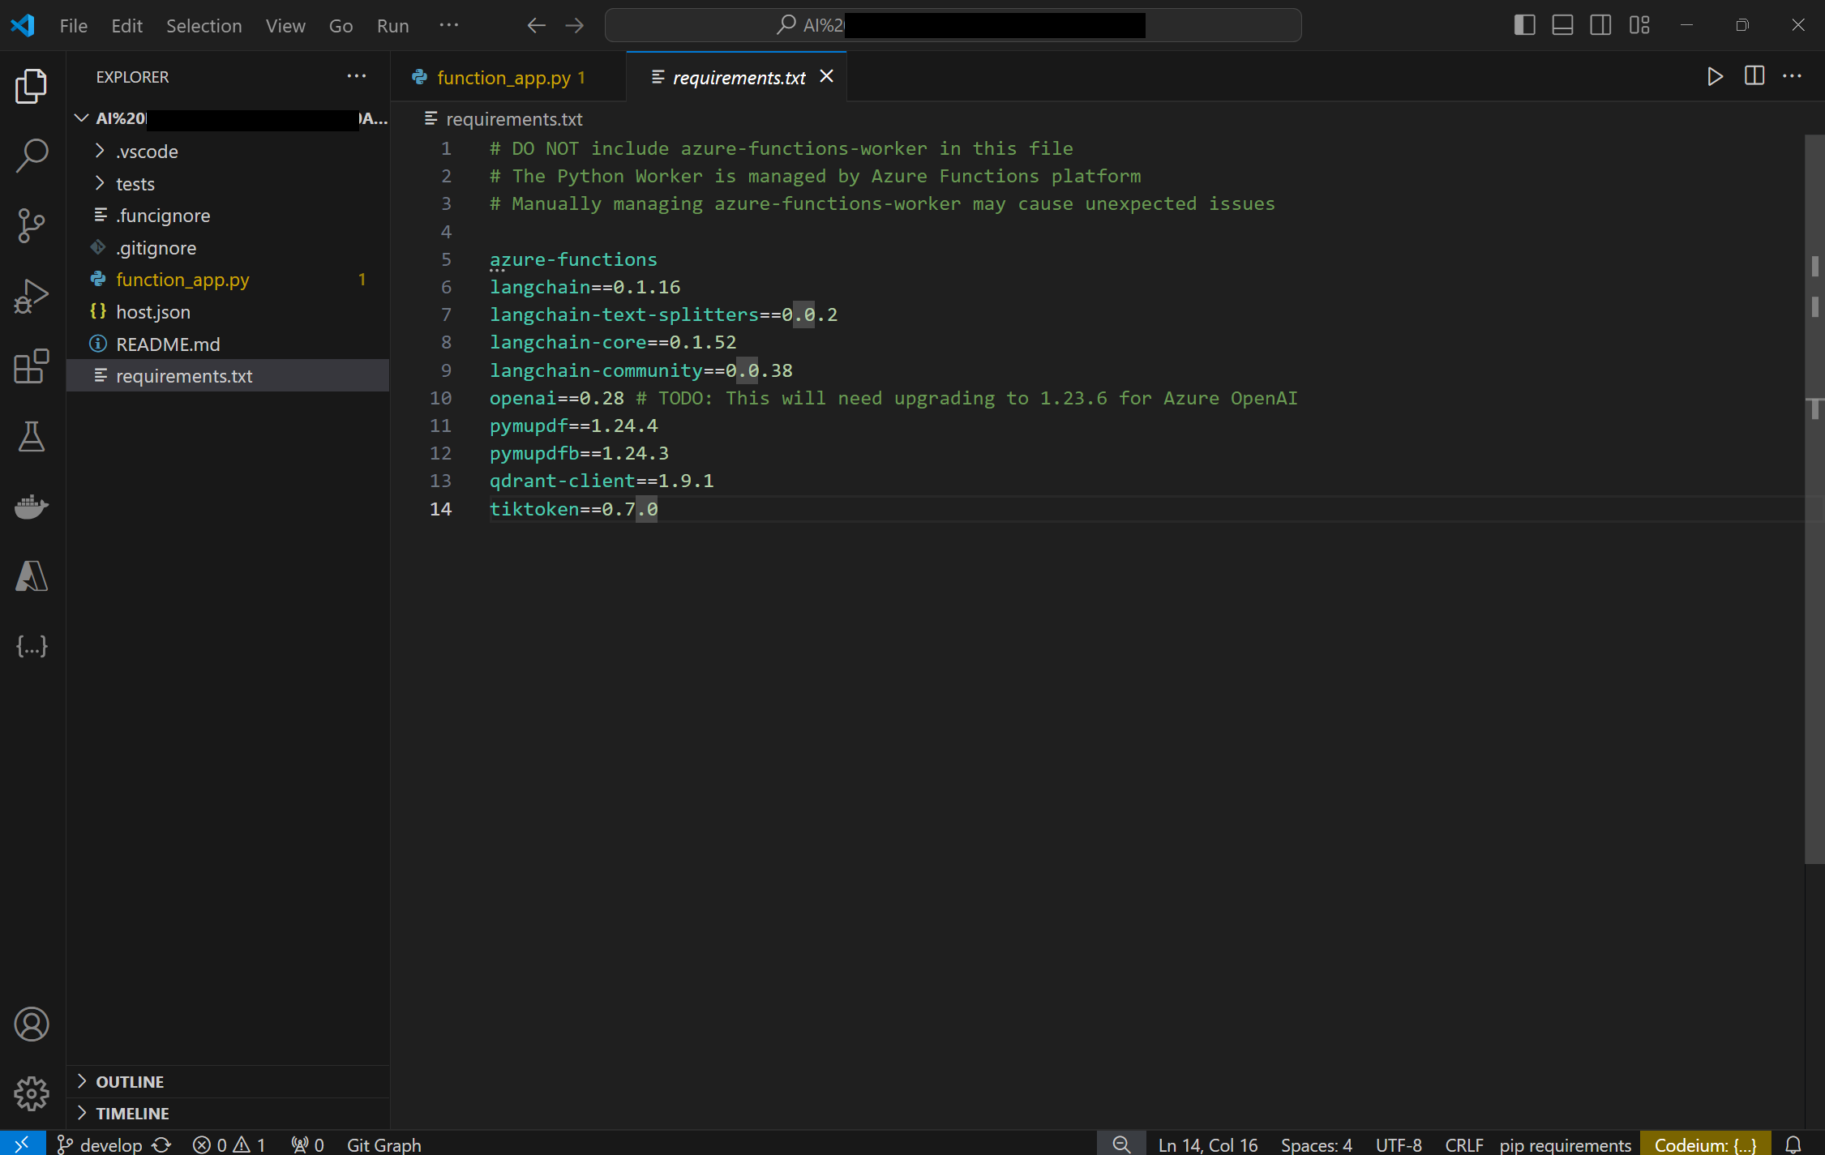Open the Edit menu
The width and height of the screenshot is (1825, 1155).
click(126, 25)
